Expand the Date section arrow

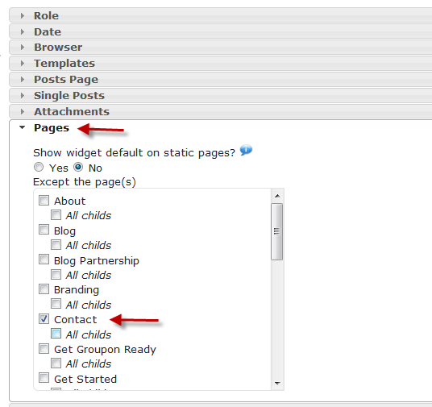pyautogui.click(x=23, y=31)
